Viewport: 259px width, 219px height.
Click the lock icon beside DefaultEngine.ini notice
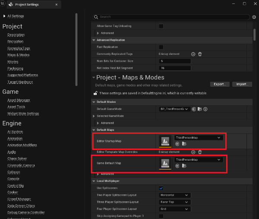pyautogui.click(x=95, y=93)
